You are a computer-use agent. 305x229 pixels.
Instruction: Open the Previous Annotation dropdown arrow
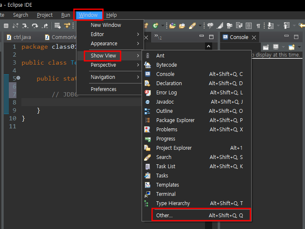tap(294, 26)
